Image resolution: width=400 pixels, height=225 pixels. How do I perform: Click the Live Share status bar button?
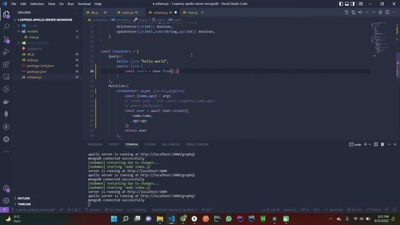114,210
